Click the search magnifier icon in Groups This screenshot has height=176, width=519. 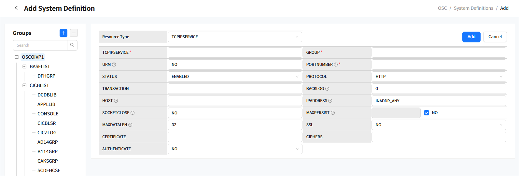point(72,45)
